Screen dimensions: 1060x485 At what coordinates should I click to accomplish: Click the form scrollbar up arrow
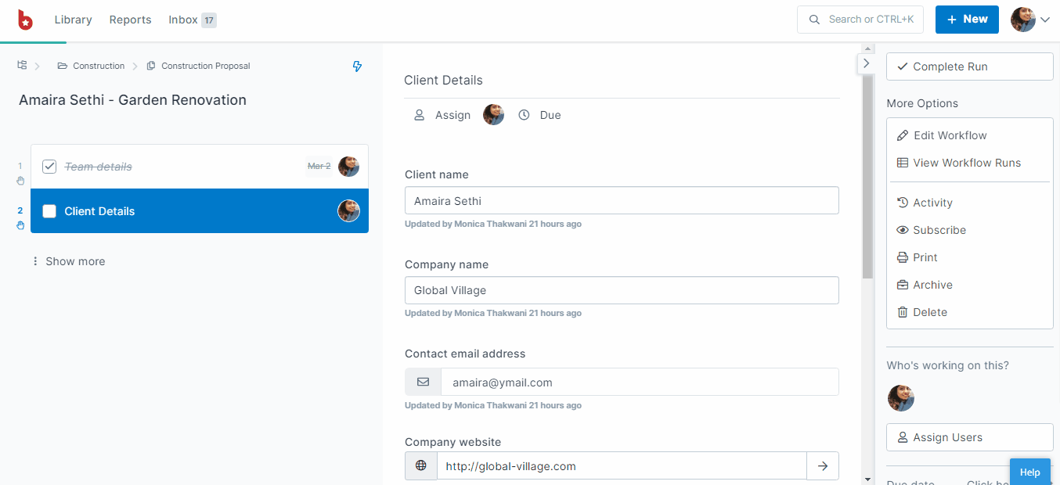(x=867, y=49)
